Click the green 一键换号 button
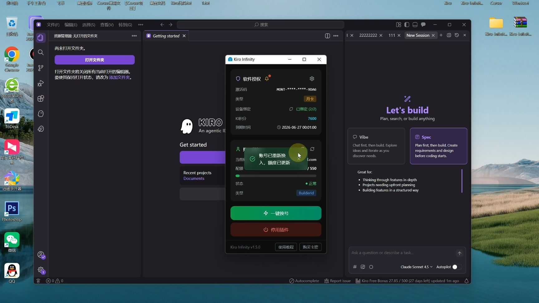 coord(276,213)
